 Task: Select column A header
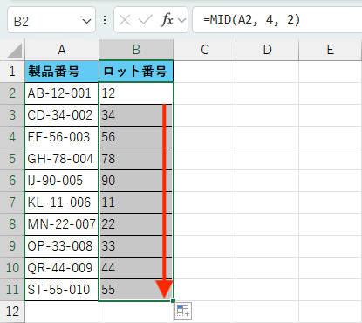[62, 50]
